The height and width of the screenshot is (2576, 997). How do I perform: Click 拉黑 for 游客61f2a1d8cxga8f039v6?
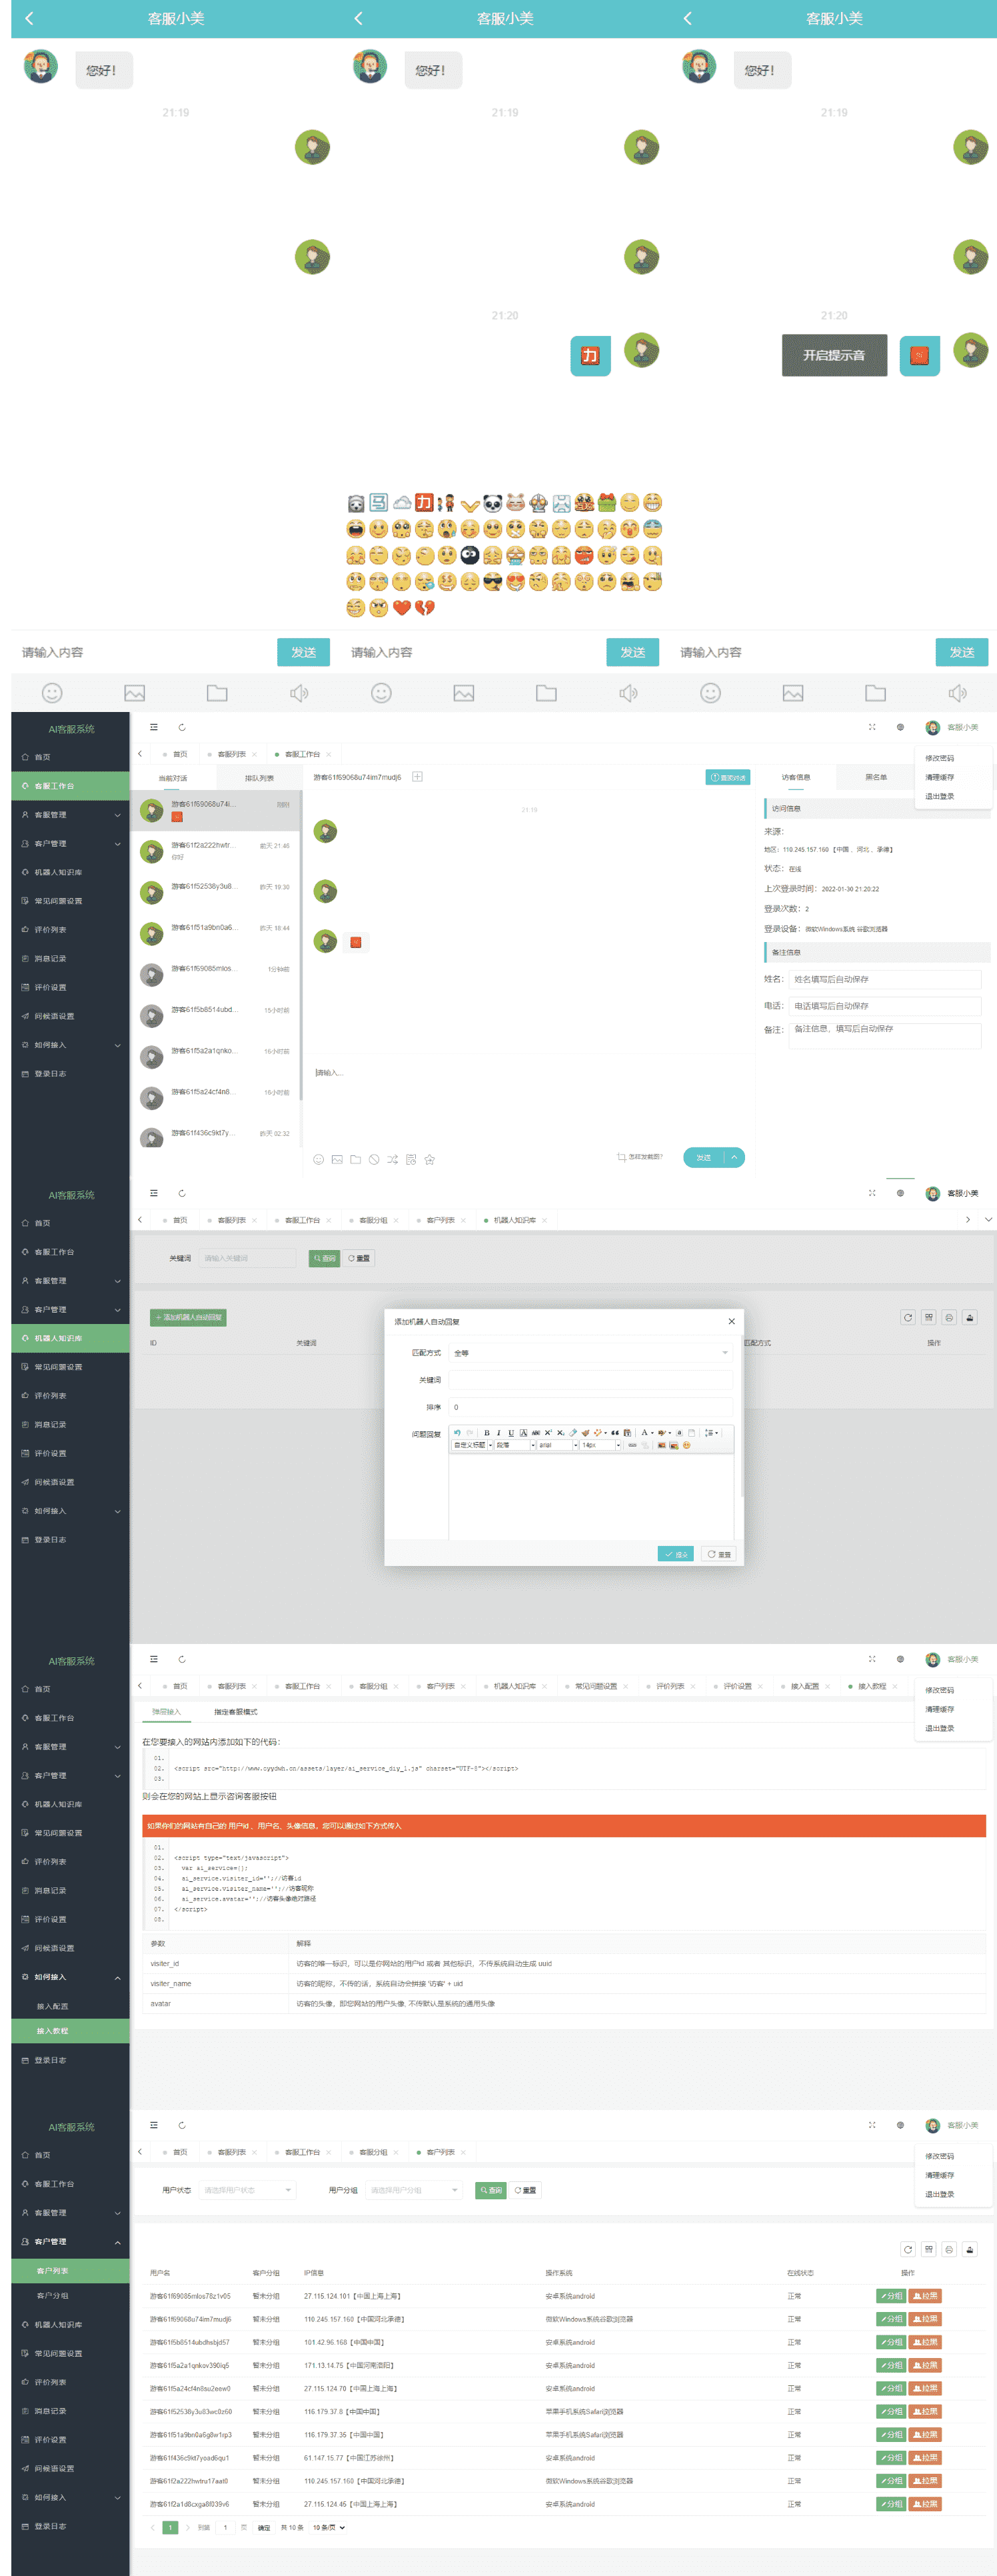[x=924, y=2503]
